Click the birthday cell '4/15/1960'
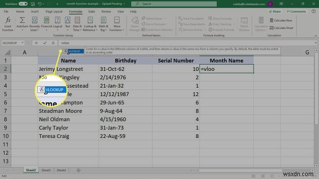The height and width of the screenshot is (179, 319). click(126, 119)
